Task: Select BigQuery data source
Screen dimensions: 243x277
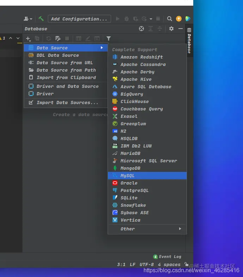Action: coord(147,94)
